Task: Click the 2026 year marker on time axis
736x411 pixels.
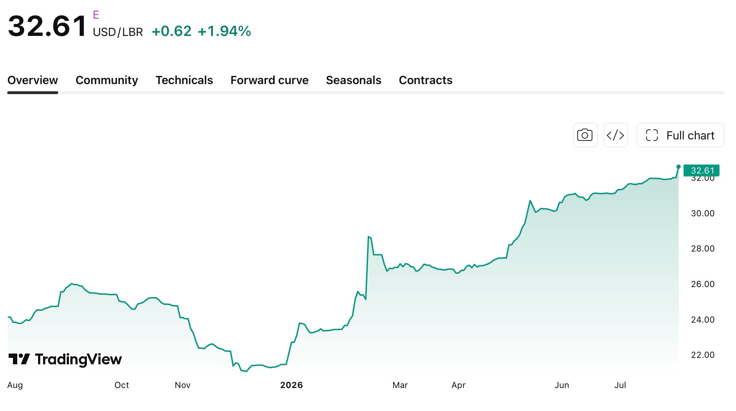Action: (x=291, y=385)
